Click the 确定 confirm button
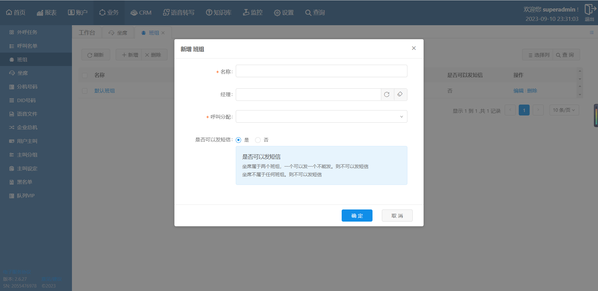 coord(357,216)
